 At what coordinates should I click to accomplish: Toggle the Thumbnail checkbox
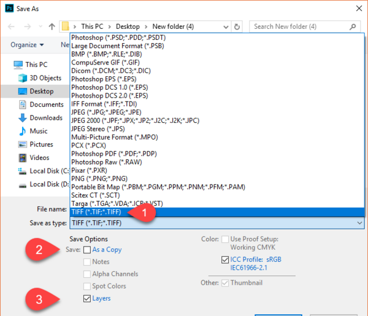225,283
